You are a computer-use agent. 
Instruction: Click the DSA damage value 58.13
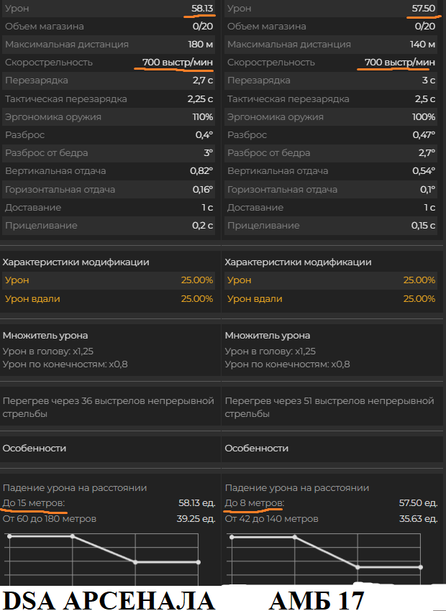point(202,8)
